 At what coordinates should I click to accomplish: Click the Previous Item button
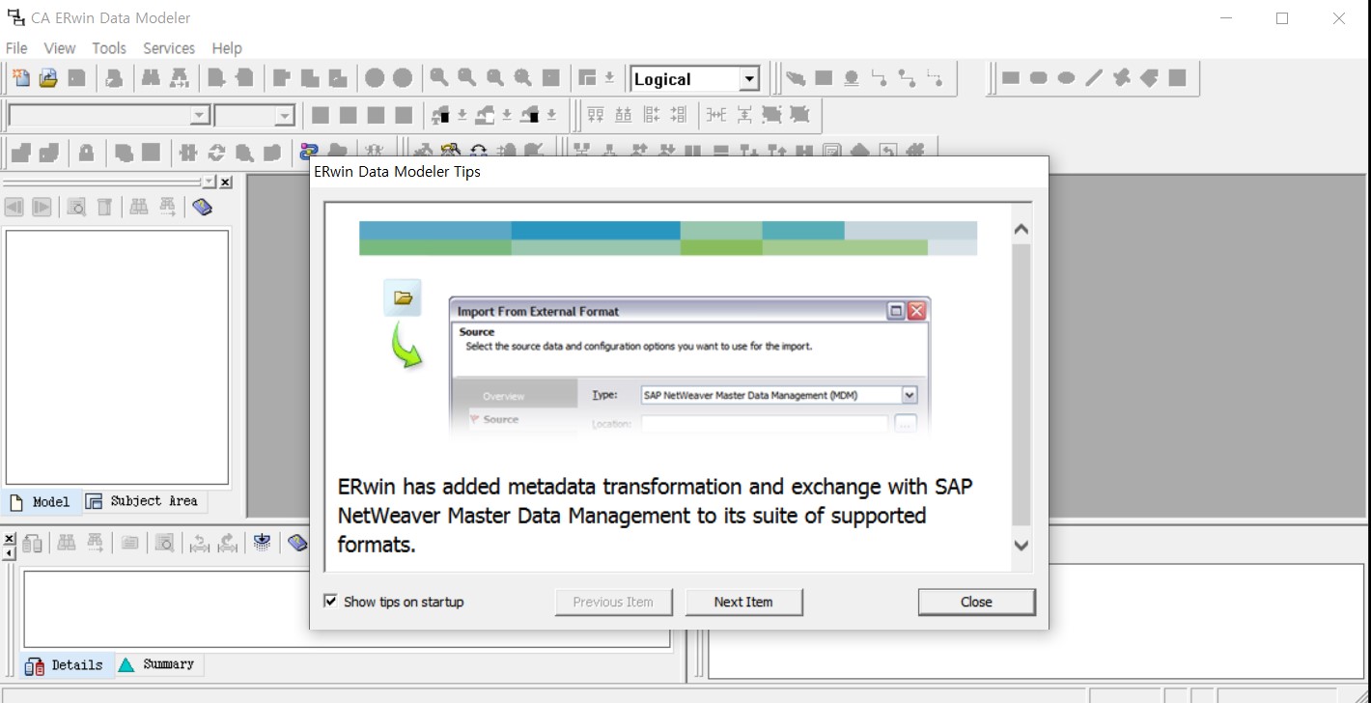point(613,602)
